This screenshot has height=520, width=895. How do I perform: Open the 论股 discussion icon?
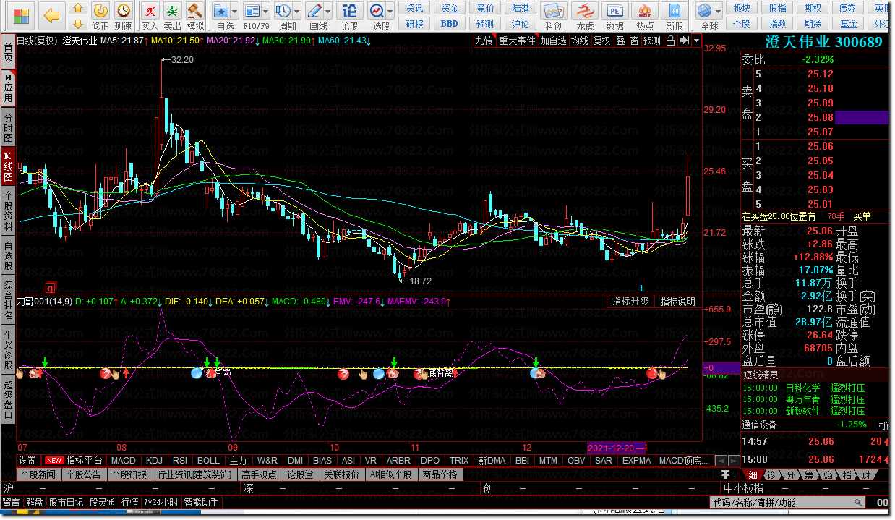349,11
